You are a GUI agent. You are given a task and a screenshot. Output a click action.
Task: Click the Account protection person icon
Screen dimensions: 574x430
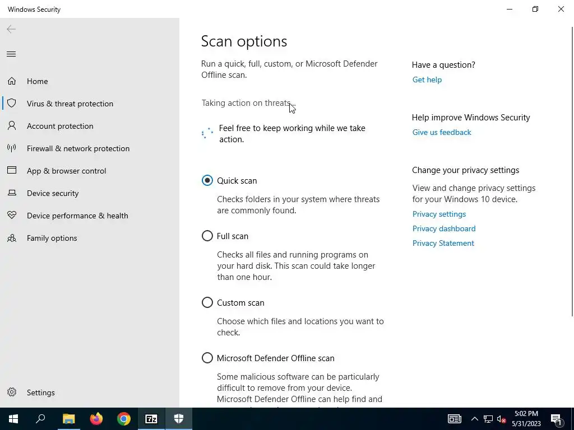click(x=12, y=126)
